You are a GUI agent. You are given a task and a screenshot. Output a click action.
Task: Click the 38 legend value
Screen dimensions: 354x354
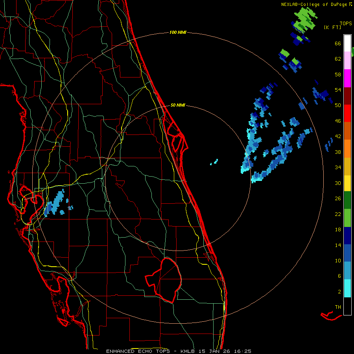tap(338, 152)
